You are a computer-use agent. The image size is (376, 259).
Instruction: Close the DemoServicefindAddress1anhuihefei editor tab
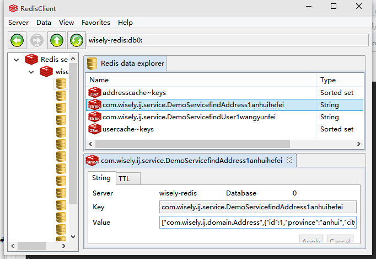click(289, 161)
